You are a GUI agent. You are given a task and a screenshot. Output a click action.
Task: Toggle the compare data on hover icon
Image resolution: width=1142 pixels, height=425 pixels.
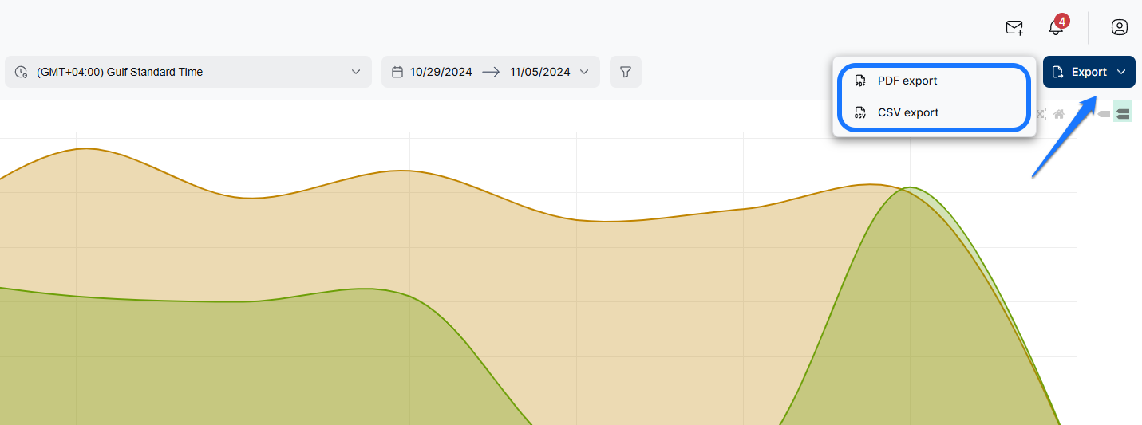1123,114
